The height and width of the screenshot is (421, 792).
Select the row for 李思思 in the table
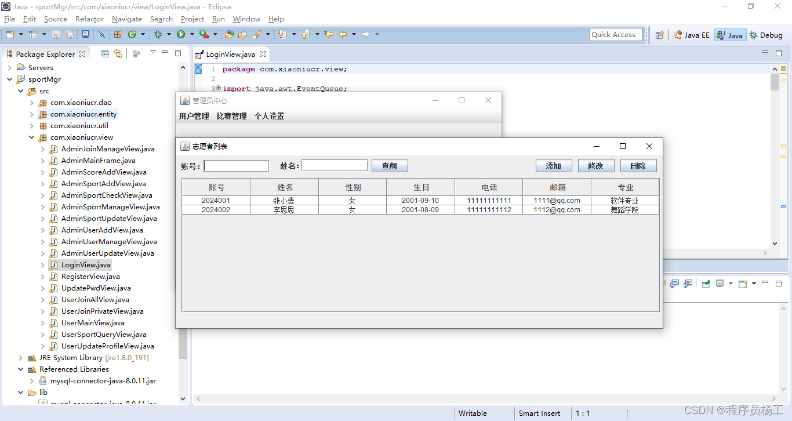(x=353, y=209)
